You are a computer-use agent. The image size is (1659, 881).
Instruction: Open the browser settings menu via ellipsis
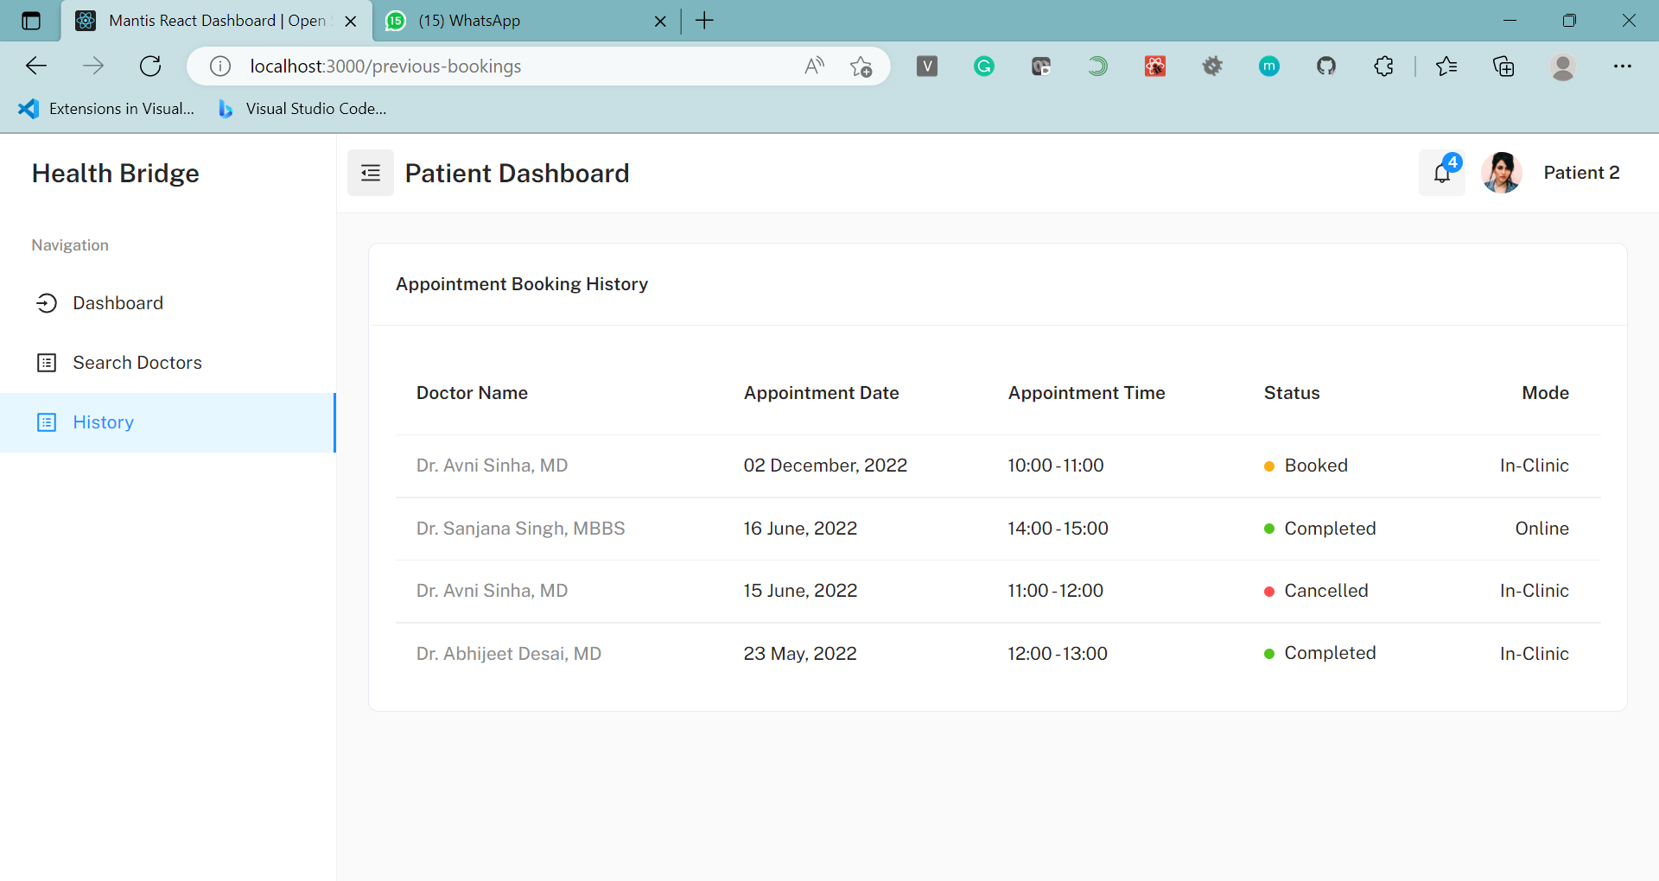click(x=1624, y=66)
